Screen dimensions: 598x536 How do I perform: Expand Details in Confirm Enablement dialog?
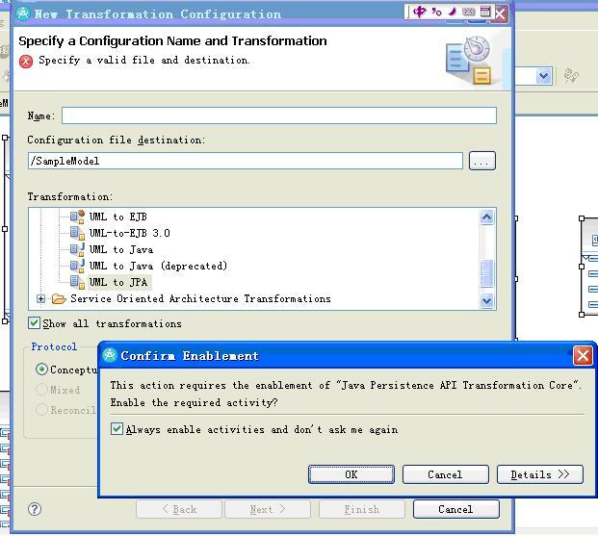(x=539, y=474)
